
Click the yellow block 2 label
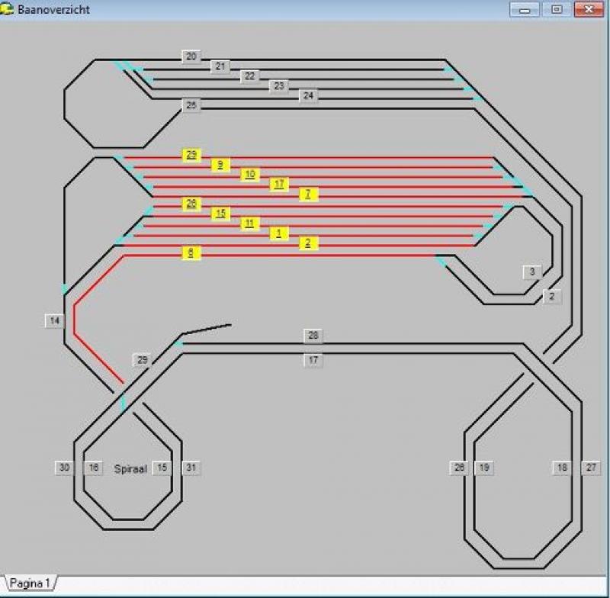point(309,243)
